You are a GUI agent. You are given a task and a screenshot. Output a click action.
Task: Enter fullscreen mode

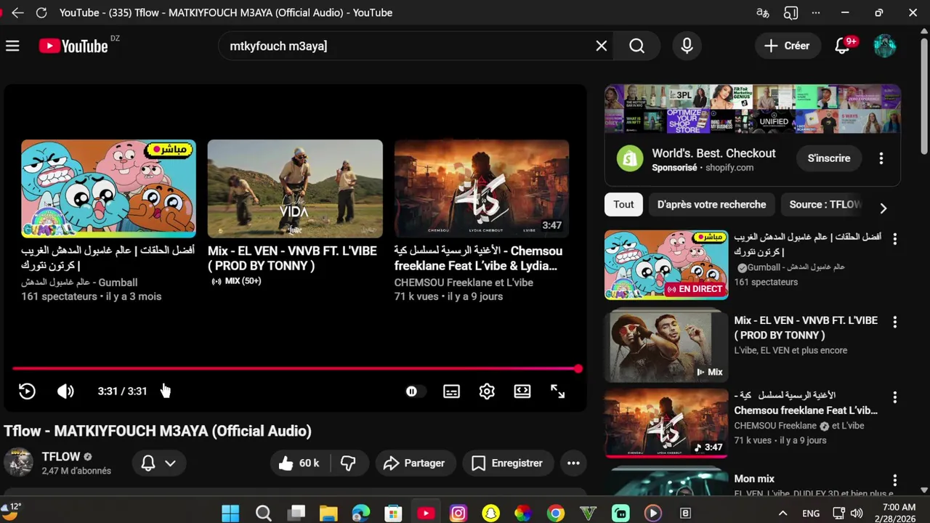pyautogui.click(x=557, y=392)
